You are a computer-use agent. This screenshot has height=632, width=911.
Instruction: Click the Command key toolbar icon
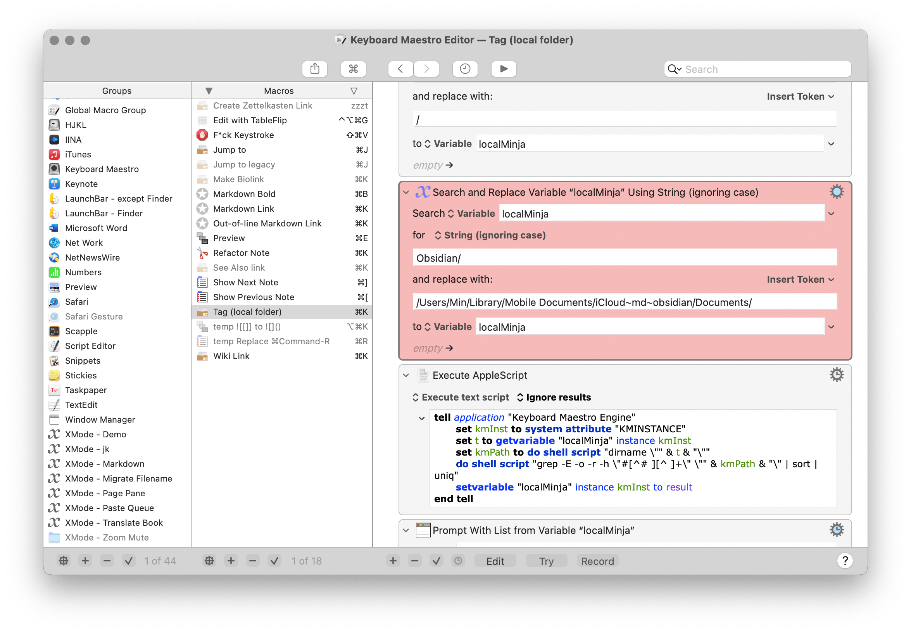353,69
